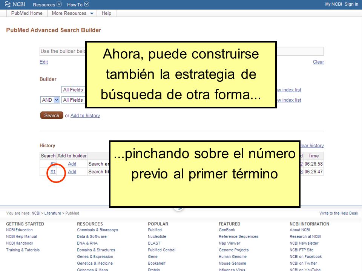The height and width of the screenshot is (271, 362).
Task: Open Research at NCBI link
Action: pyautogui.click(x=305, y=236)
